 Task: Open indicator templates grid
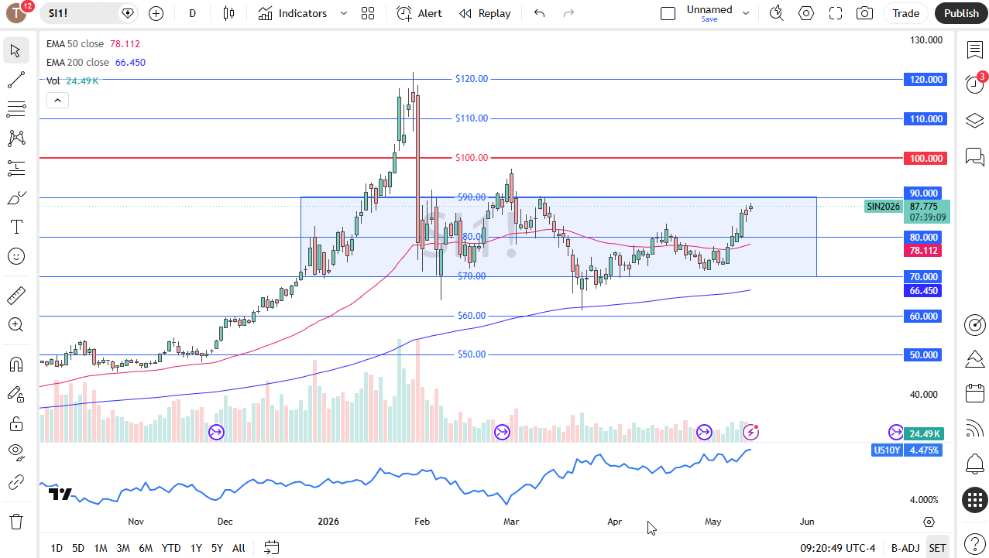point(368,13)
